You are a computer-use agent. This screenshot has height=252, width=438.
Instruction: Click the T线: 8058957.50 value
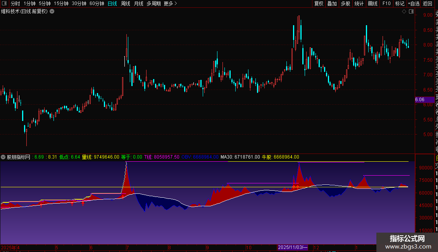tap(162, 157)
